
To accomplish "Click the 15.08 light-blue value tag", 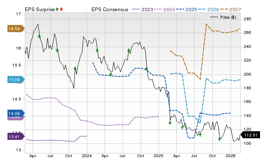I will coord(16,79).
